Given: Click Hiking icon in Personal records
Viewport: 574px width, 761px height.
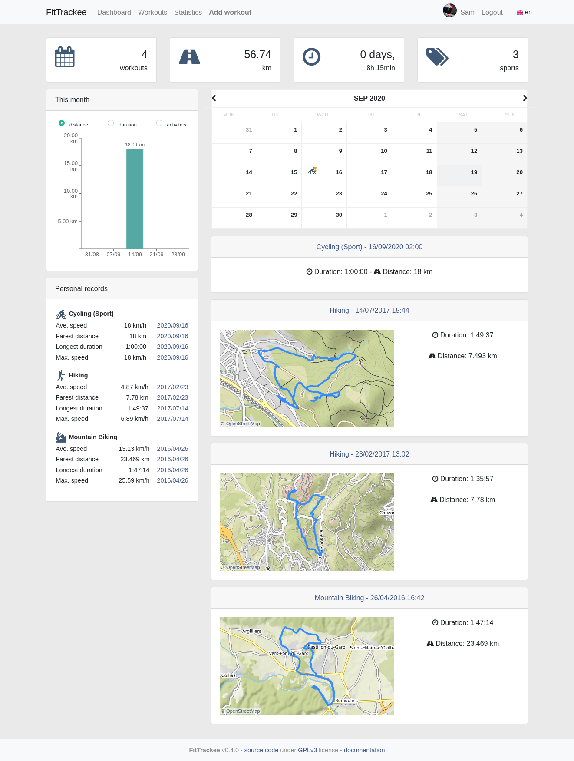Looking at the screenshot, I should pos(61,376).
